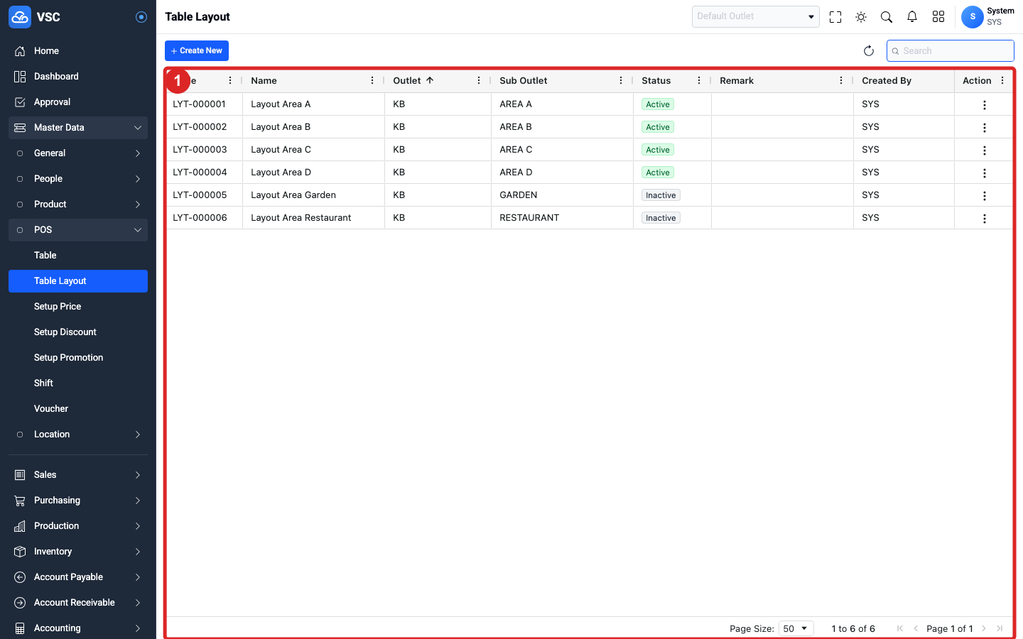
Task: Click the Layout Area C name cell
Action: [313, 150]
